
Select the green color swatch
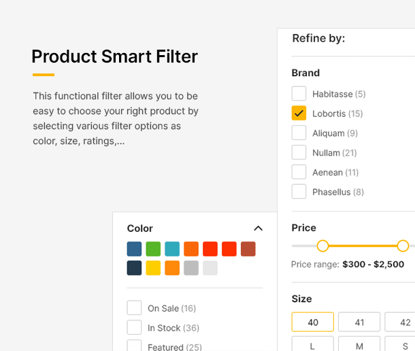tap(153, 249)
